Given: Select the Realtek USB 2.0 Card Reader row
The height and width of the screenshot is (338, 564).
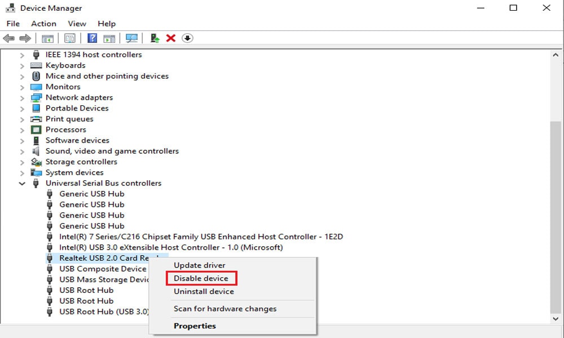Looking at the screenshot, I should tap(104, 258).
